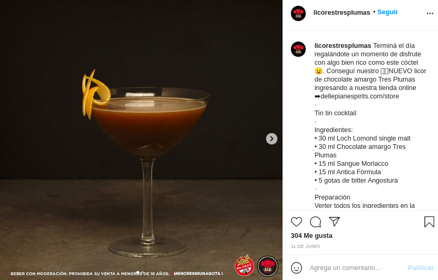
Task: Click the Sin TACC badge on photo
Action: pyautogui.click(x=244, y=265)
